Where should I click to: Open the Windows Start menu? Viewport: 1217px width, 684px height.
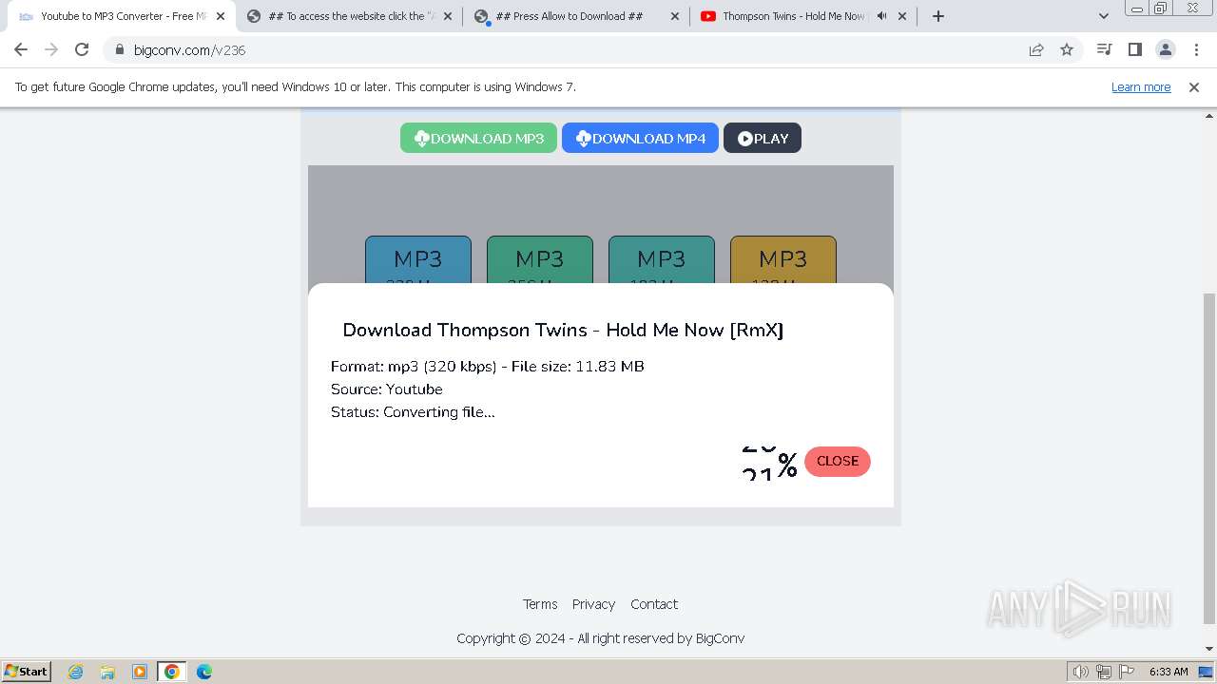tap(27, 671)
